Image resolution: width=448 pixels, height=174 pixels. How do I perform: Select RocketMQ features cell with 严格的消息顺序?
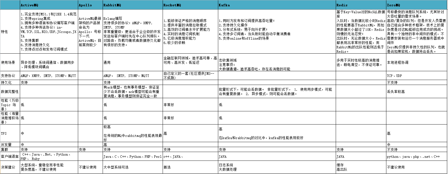point(190,32)
